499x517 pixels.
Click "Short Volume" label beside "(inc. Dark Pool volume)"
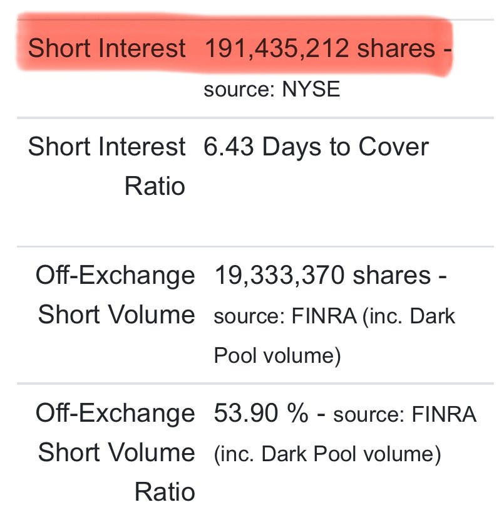click(116, 452)
